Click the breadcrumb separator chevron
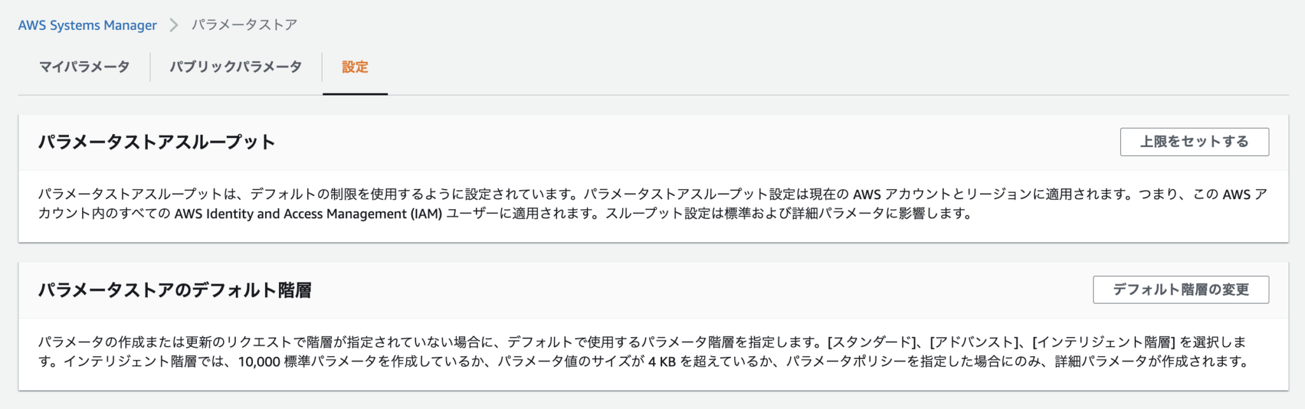Viewport: 1305px width, 409px height. (172, 25)
